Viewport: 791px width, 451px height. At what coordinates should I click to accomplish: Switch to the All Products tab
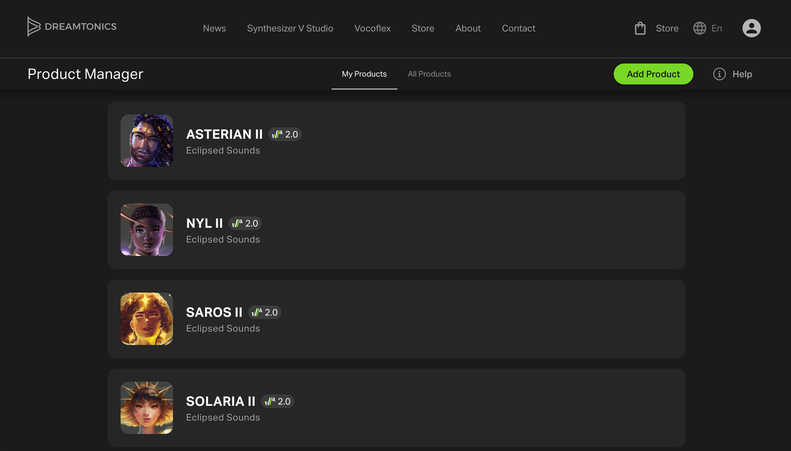point(429,74)
